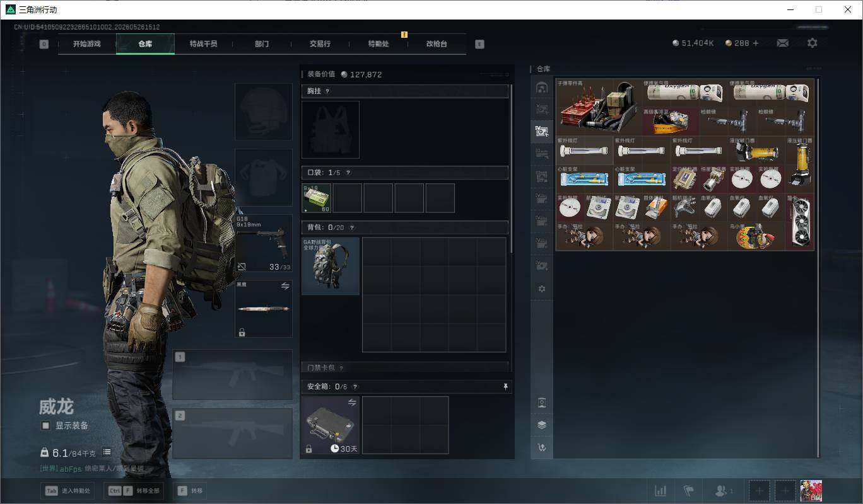The height and width of the screenshot is (504, 863).
Task: Click the warehouse panel vertical scrollbar
Action: 819,267
